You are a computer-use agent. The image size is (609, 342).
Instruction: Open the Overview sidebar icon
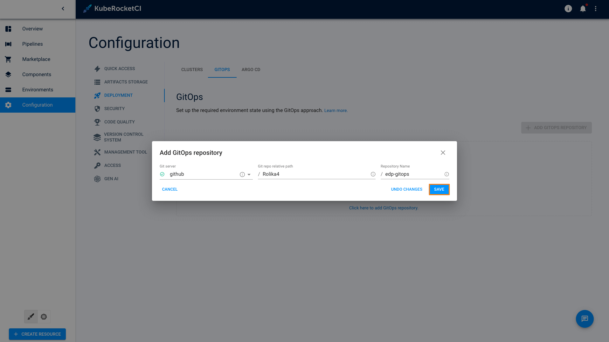tap(8, 29)
